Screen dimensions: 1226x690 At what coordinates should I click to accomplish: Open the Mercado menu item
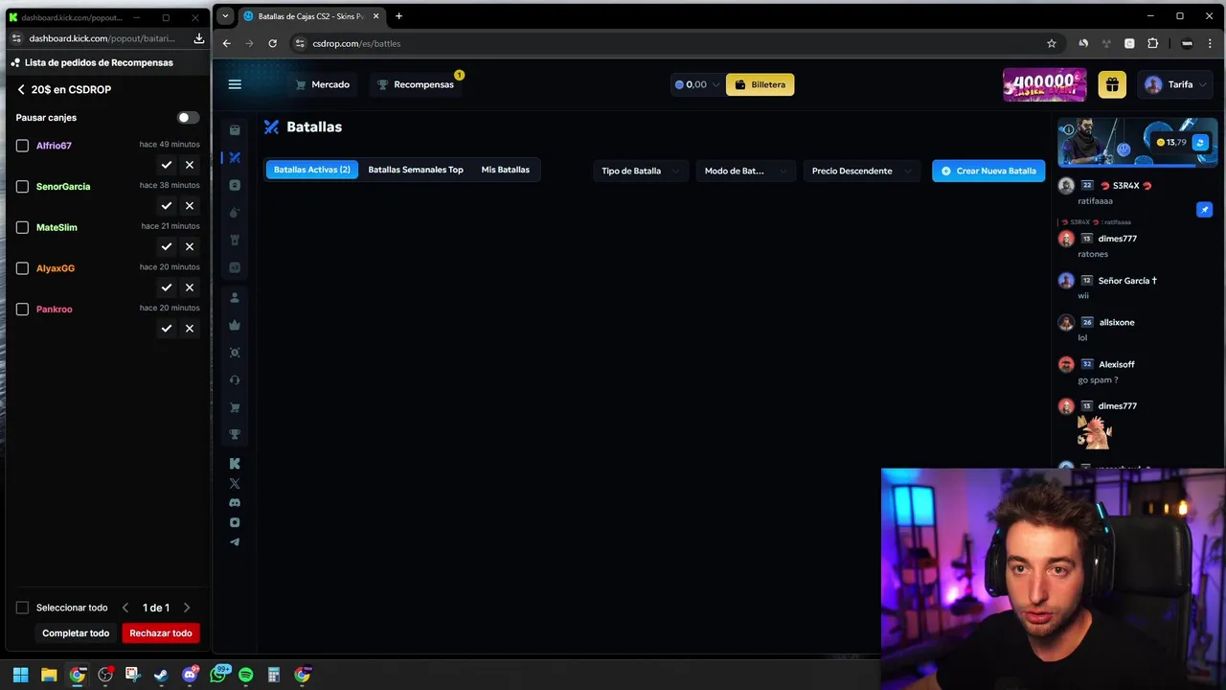[322, 84]
